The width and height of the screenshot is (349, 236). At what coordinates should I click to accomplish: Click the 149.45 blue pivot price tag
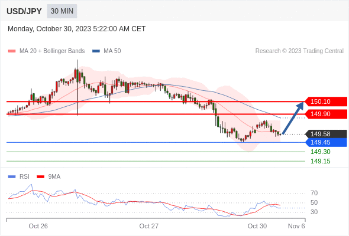[326, 142]
